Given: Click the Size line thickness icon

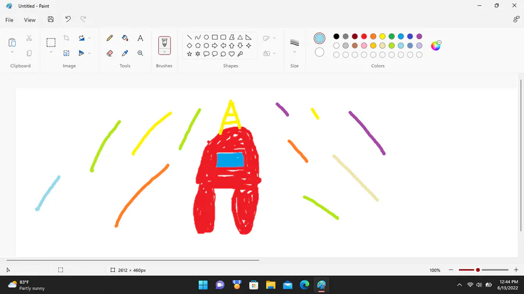Looking at the screenshot, I should pos(295,42).
